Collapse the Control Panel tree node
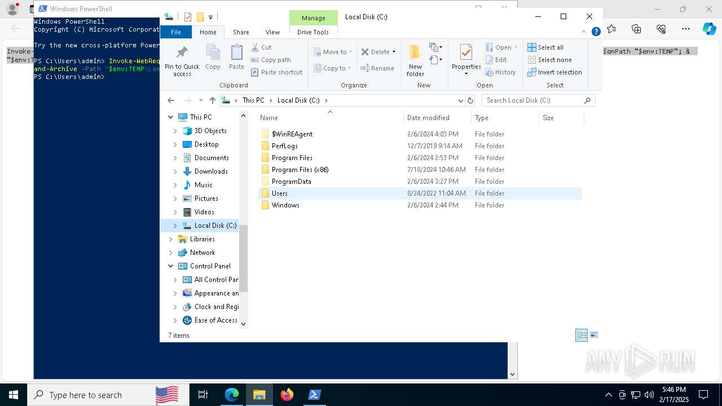This screenshot has width=722, height=406. pos(171,266)
